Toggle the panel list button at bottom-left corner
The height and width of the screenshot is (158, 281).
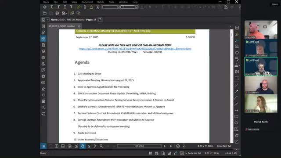43,146
